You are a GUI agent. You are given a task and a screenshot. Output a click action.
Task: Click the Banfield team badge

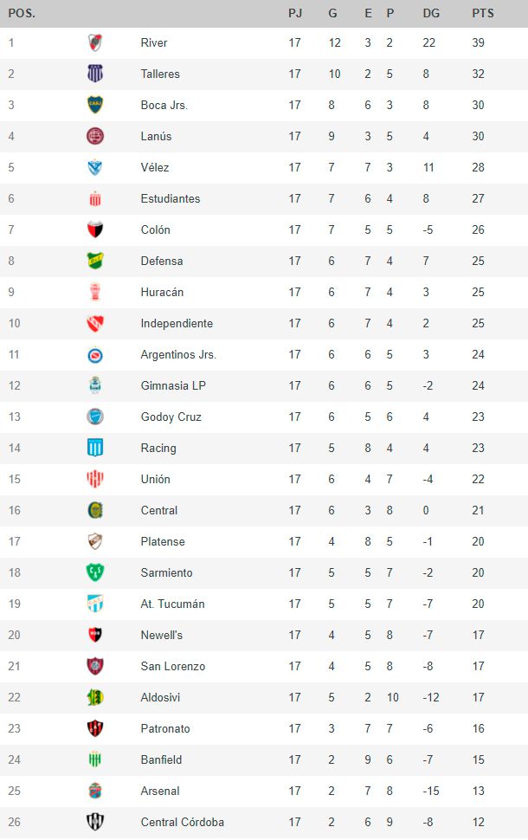[x=95, y=759]
